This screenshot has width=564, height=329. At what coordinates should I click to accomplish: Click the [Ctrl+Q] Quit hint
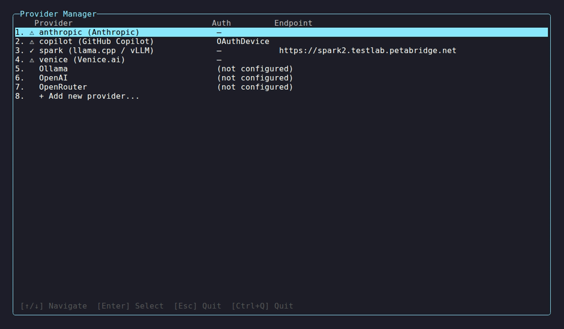(x=262, y=306)
